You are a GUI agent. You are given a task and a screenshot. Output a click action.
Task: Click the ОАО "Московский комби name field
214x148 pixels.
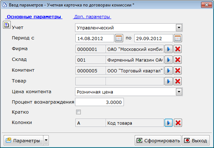pyautogui.click(x=135, y=49)
